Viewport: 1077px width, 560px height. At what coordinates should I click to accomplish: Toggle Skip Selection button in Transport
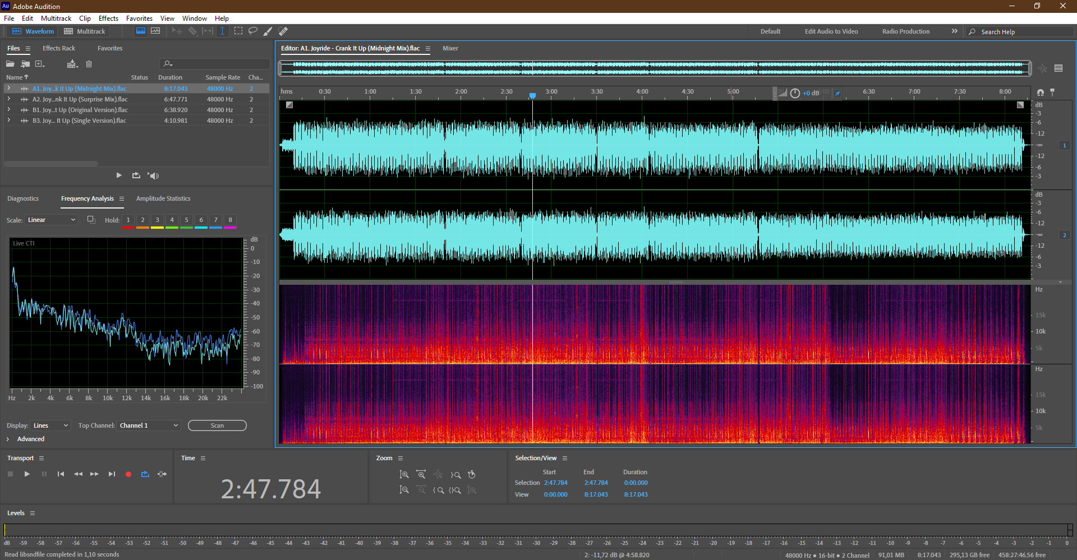(x=162, y=474)
